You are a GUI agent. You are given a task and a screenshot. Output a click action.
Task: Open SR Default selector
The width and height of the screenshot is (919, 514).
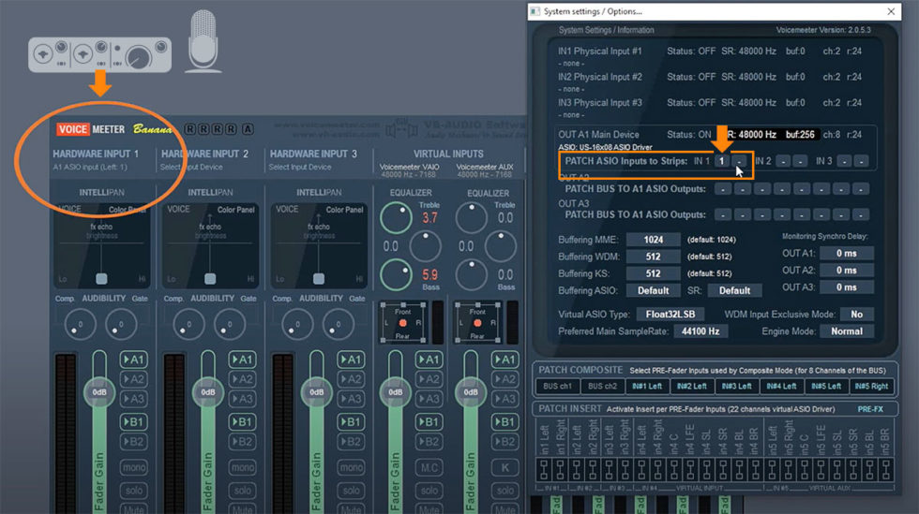(x=734, y=290)
